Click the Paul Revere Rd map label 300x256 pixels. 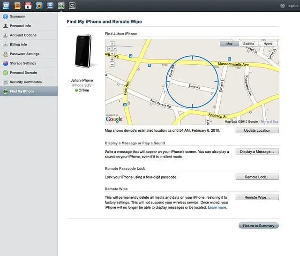[x=160, y=104]
